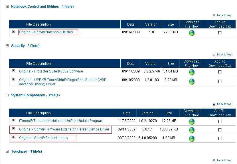Expand details for Protector Suite 2009 row
The width and height of the screenshot is (237, 164).
pos(14,70)
